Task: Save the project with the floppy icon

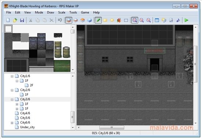Action: 22,20
